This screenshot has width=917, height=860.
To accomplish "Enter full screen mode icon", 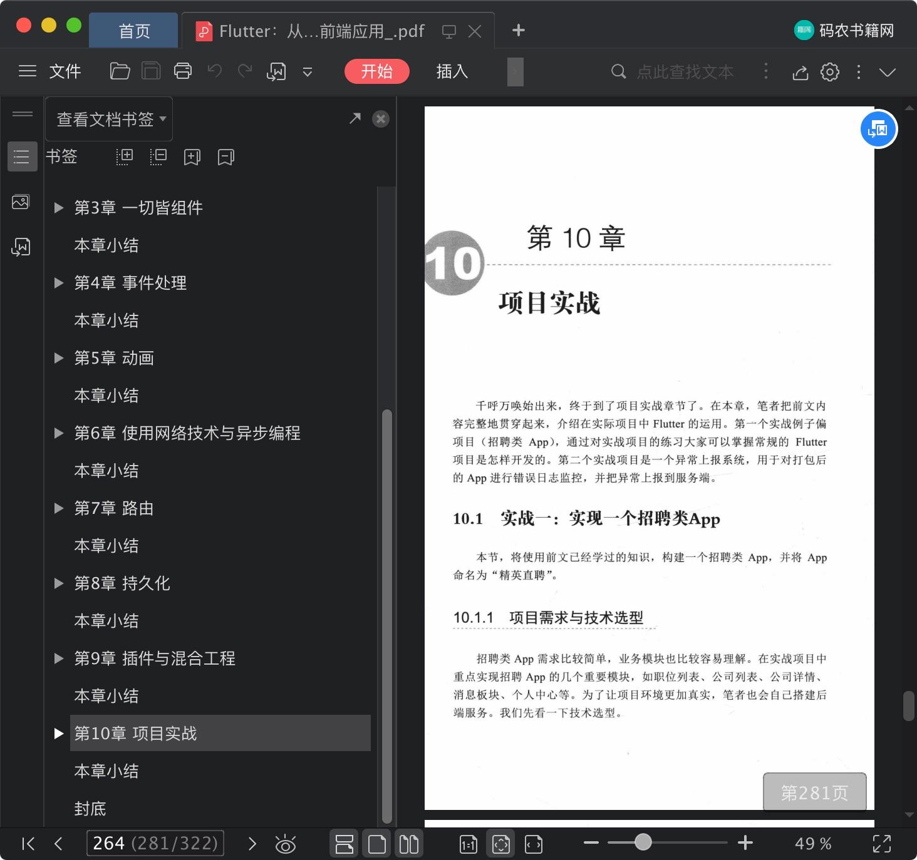I will click(882, 844).
